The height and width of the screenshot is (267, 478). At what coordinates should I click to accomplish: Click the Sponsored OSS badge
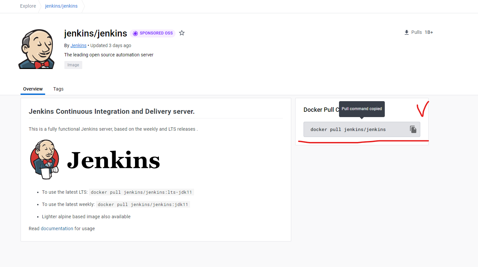coord(153,33)
